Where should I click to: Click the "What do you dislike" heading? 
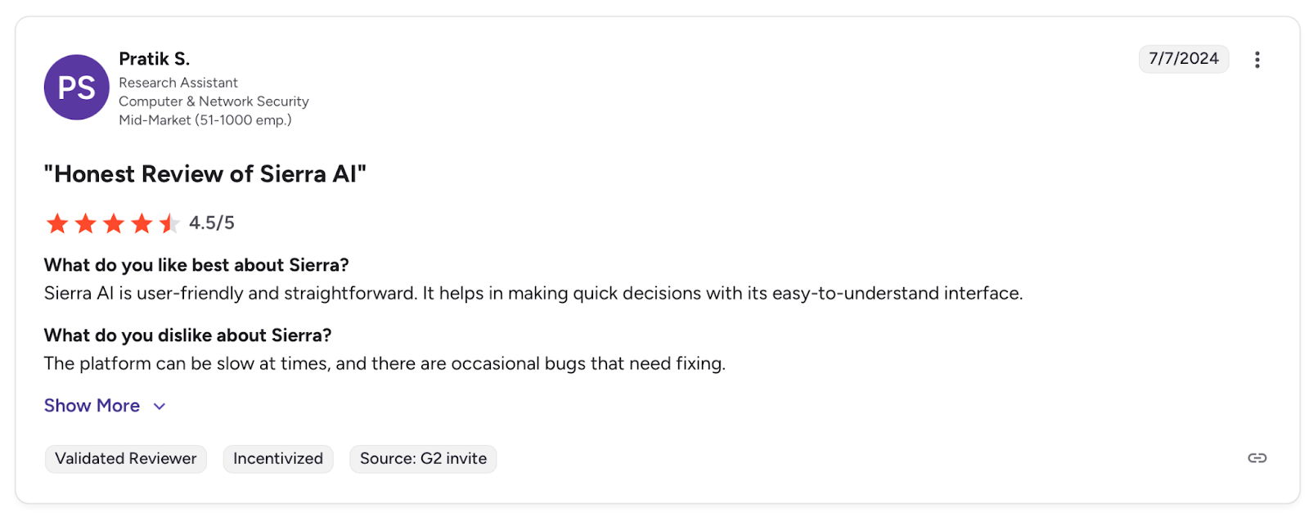[x=187, y=335]
